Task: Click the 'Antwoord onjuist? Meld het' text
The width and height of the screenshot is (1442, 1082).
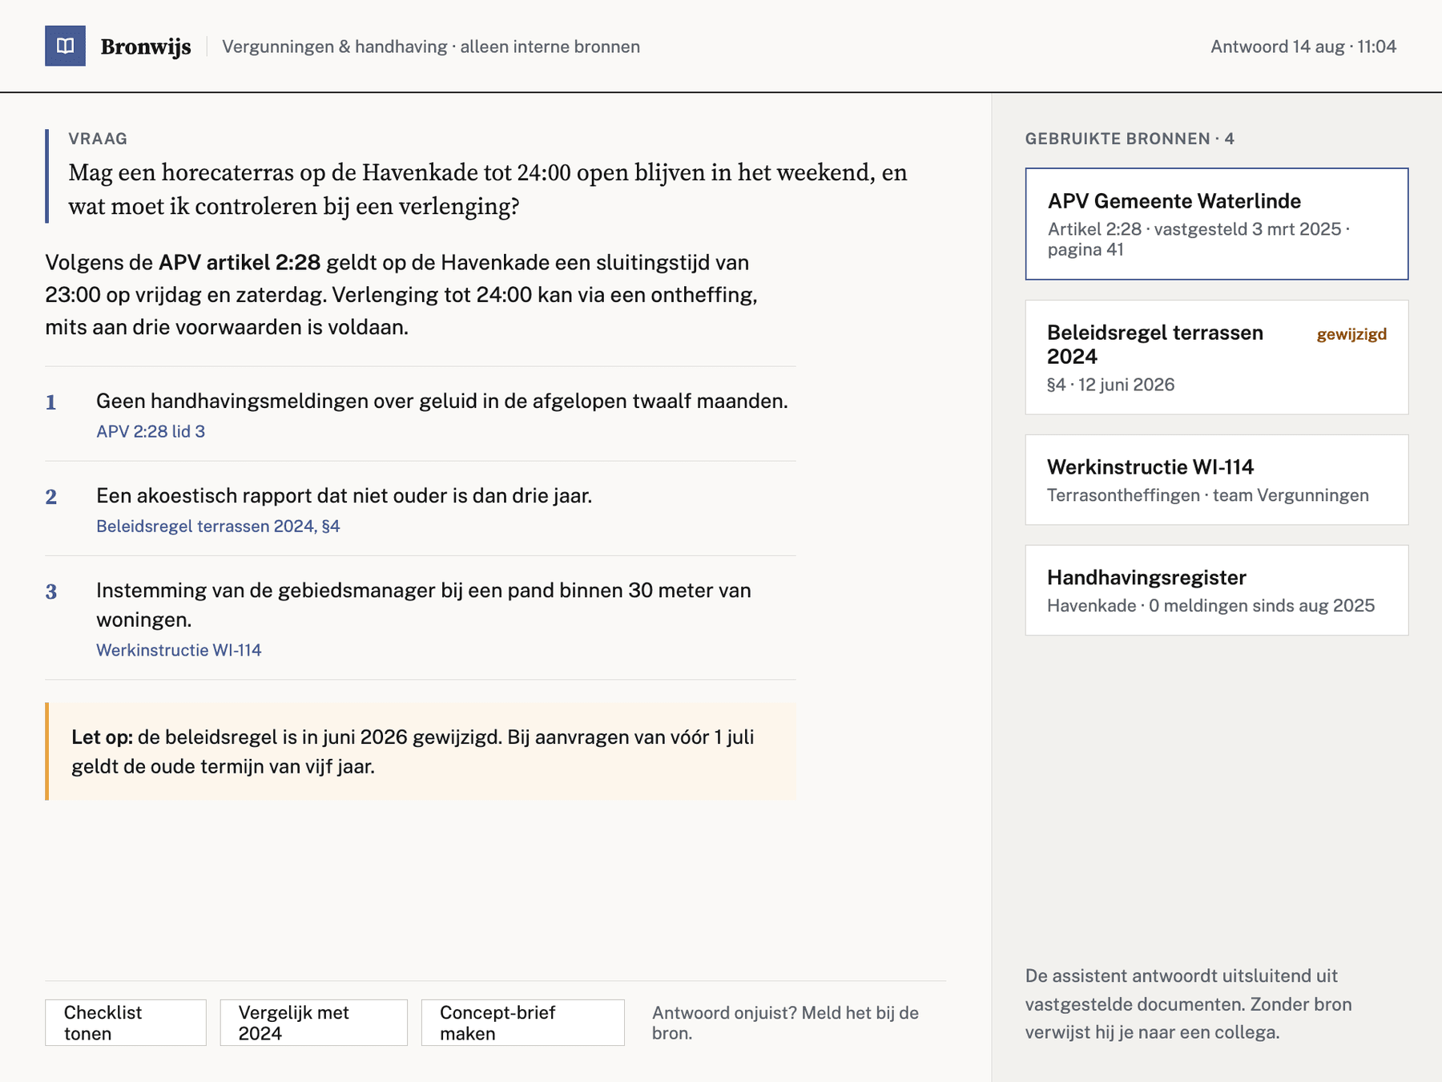Action: pyautogui.click(x=785, y=1023)
